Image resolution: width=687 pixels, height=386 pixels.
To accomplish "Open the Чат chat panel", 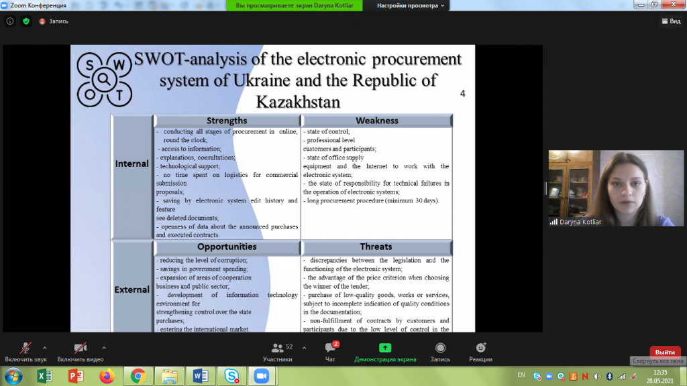I will 330,352.
